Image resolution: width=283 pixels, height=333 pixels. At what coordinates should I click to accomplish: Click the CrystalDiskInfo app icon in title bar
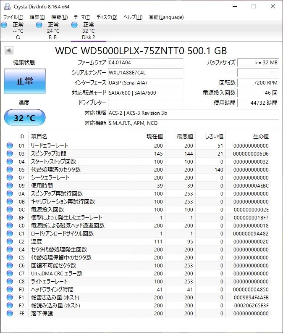(7, 6)
